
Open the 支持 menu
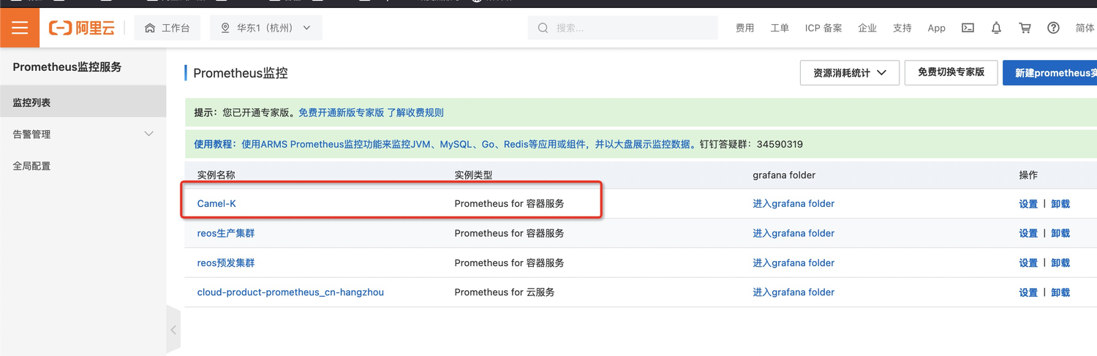point(902,28)
